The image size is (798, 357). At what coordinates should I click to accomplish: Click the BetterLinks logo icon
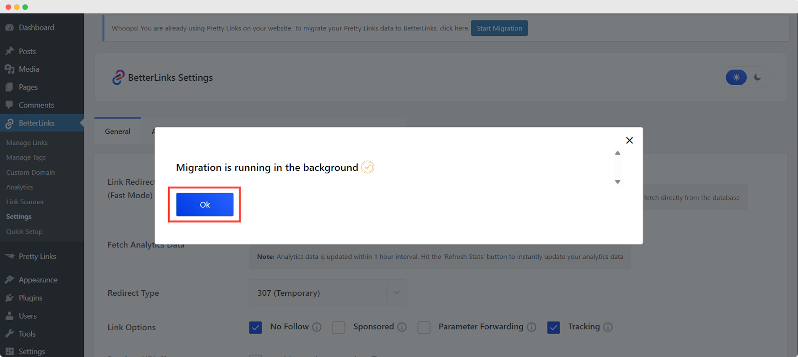[x=118, y=77]
